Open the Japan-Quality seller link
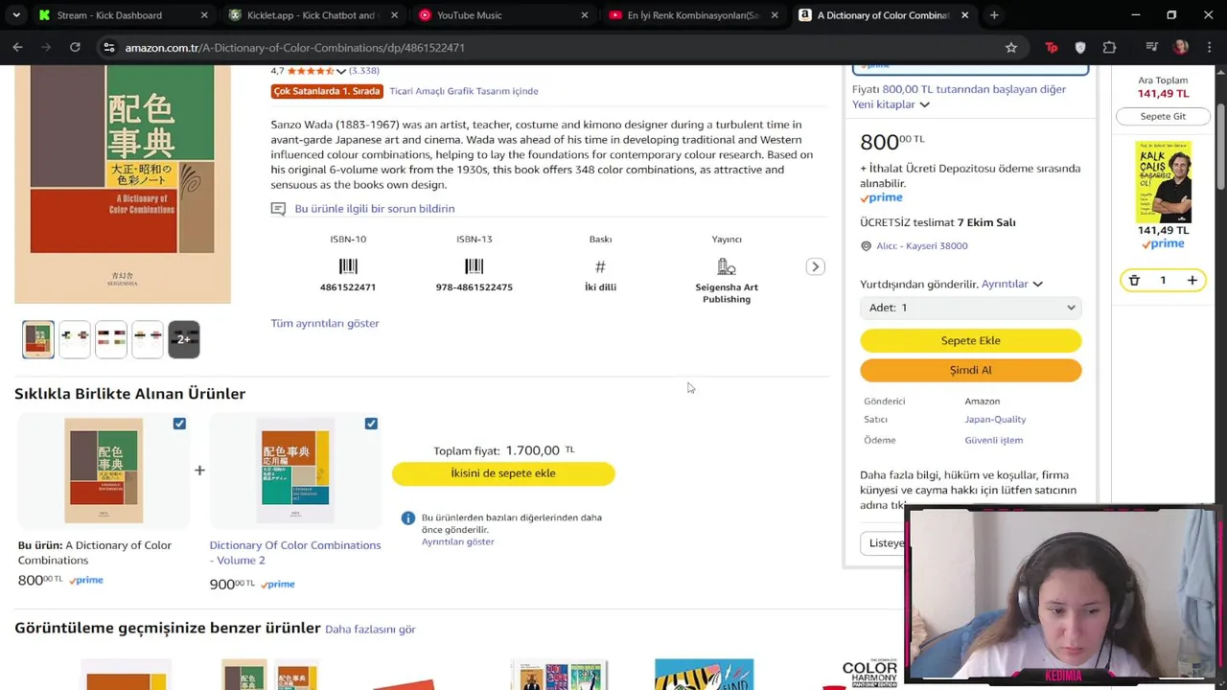Screen dimensions: 1227x690 (995, 419)
